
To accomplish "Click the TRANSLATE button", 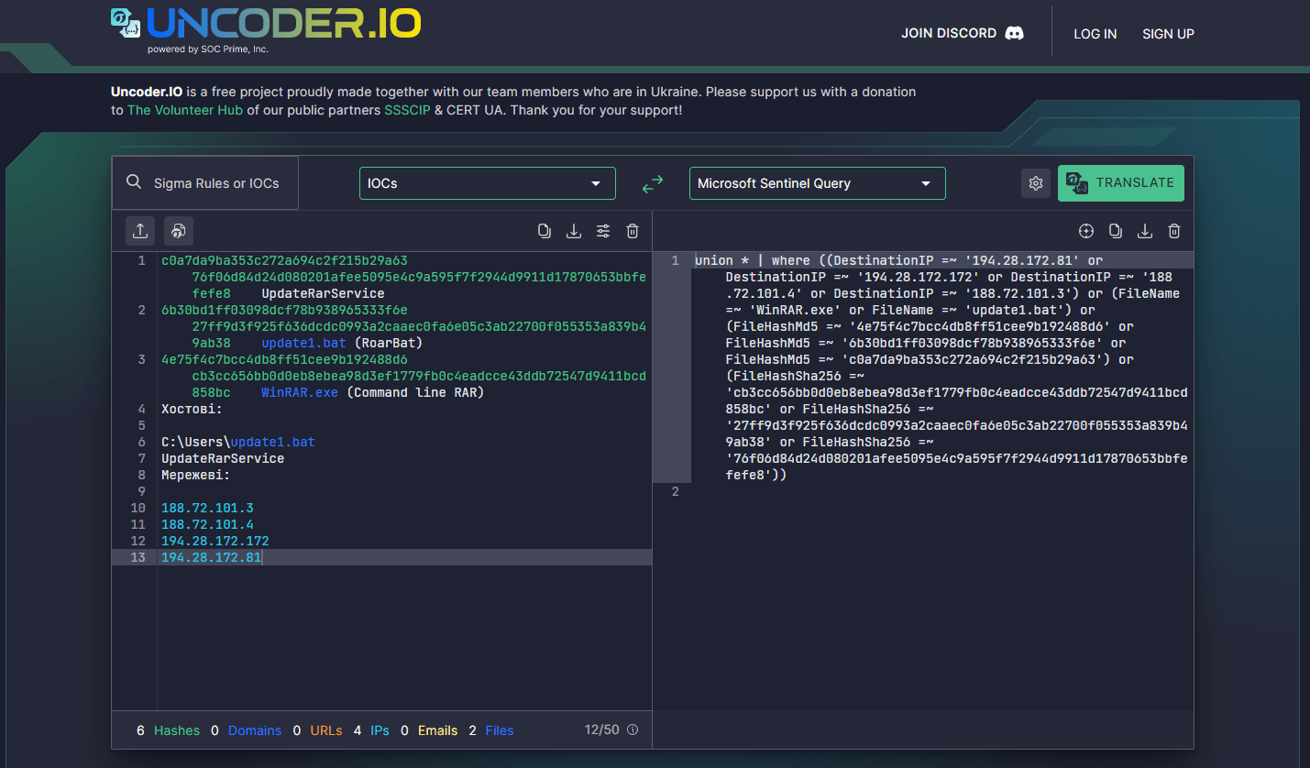I will (x=1121, y=183).
